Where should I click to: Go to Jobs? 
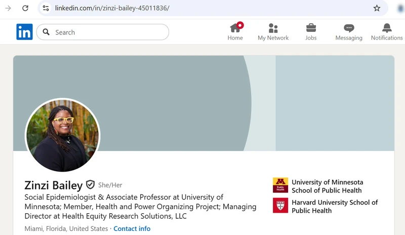(311, 31)
